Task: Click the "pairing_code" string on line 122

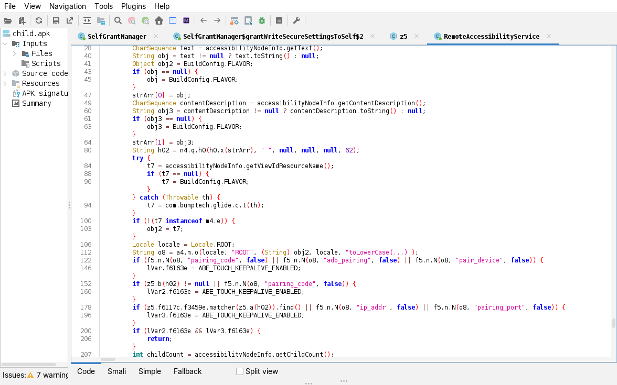Action: [213, 260]
